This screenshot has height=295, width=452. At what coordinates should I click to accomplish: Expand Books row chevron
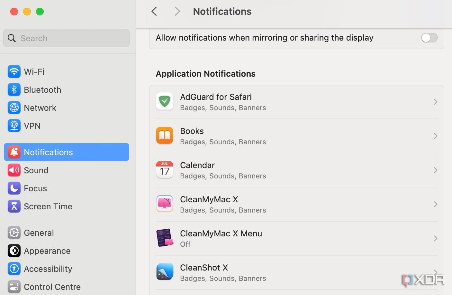(435, 136)
